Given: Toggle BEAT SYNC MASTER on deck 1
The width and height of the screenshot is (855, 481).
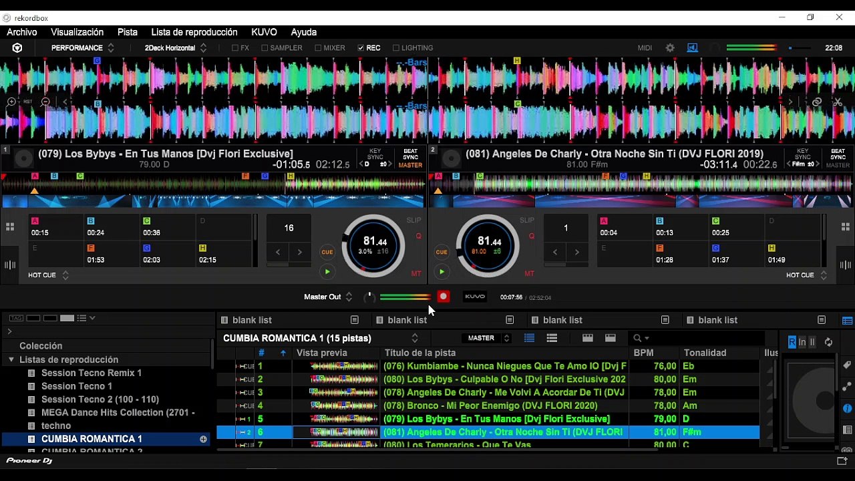Looking at the screenshot, I should tap(410, 158).
